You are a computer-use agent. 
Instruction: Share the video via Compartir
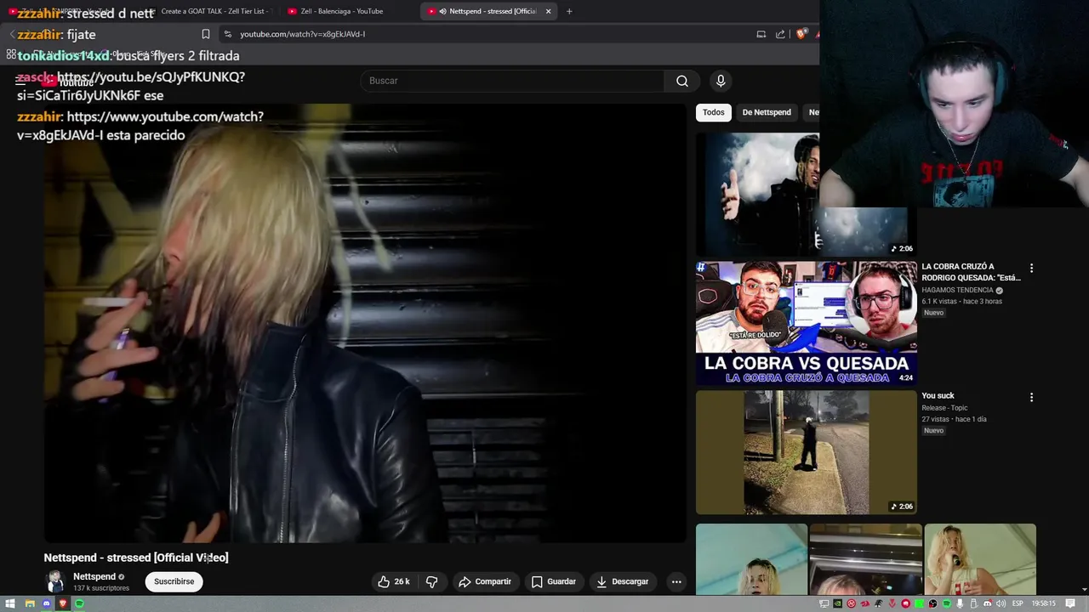tap(484, 581)
